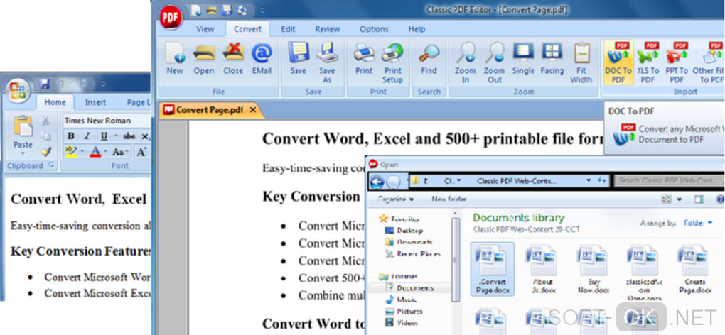Image resolution: width=725 pixels, height=335 pixels.
Task: Select the Convert Page.pdf document tab
Action: pyautogui.click(x=210, y=110)
